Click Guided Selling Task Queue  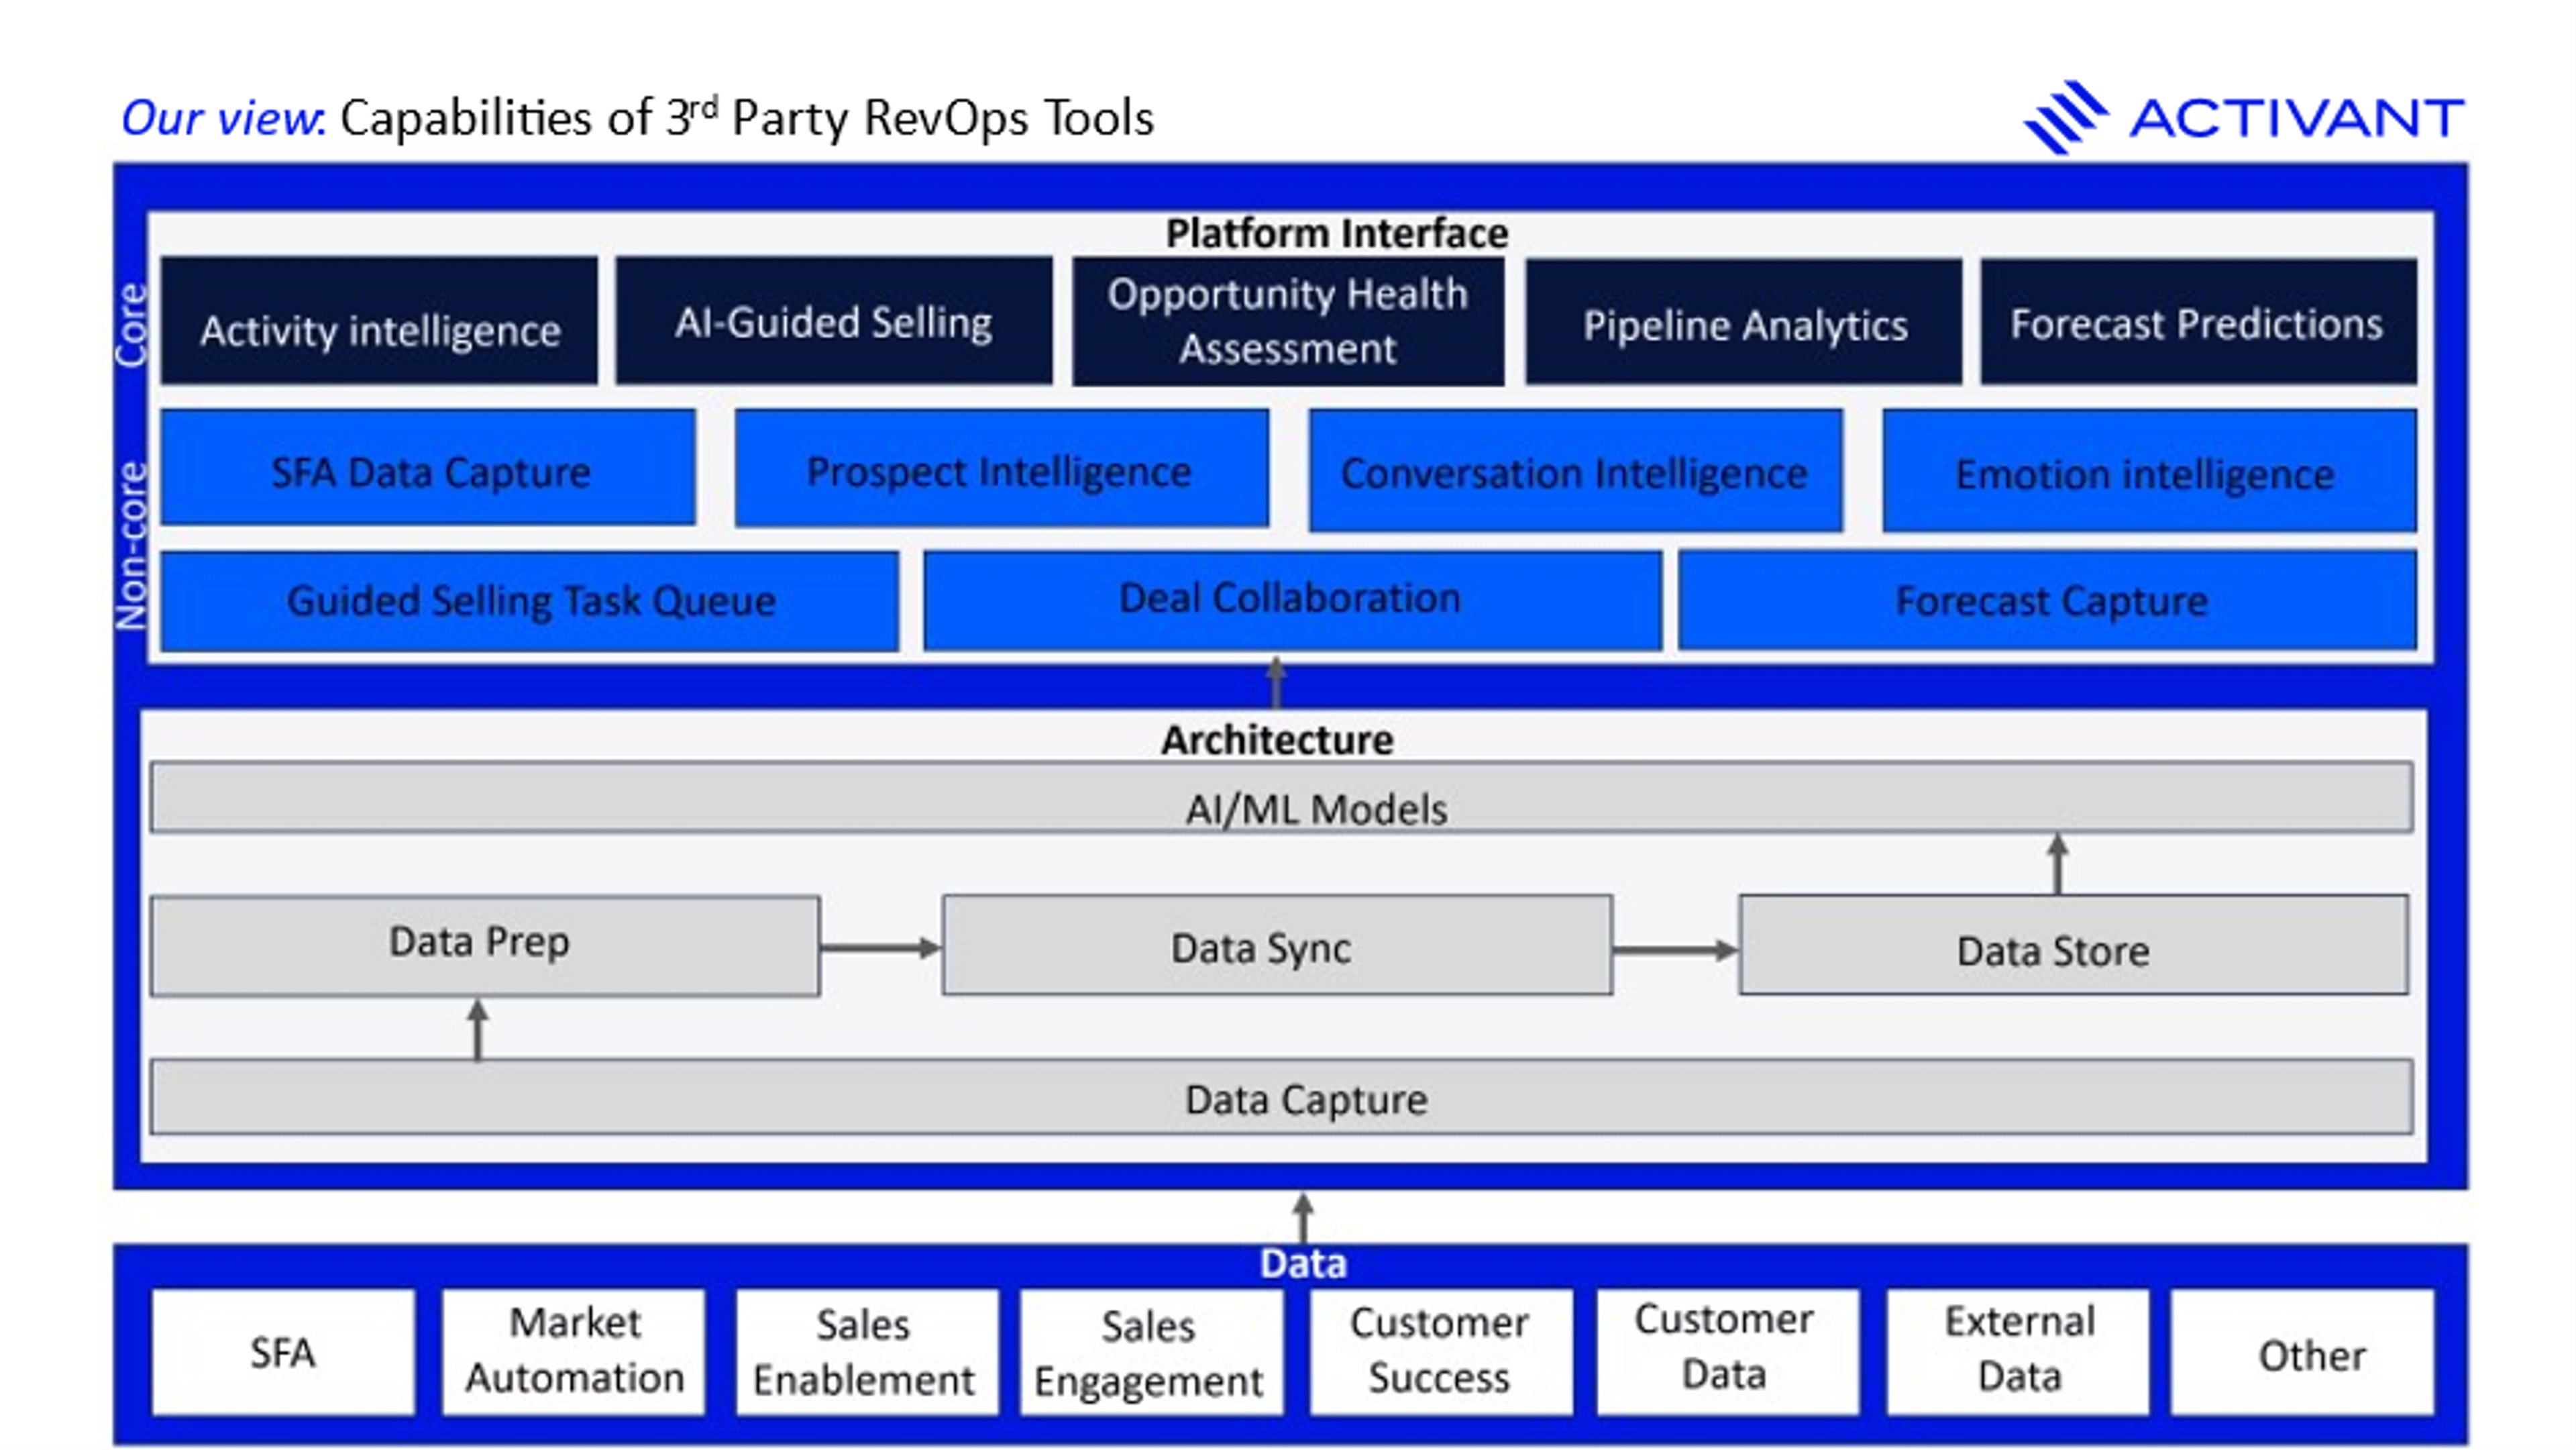click(530, 601)
